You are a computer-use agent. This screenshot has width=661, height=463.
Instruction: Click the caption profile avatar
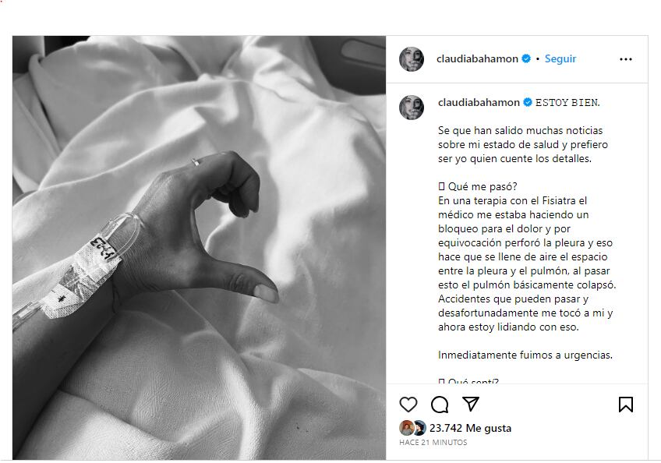(411, 107)
